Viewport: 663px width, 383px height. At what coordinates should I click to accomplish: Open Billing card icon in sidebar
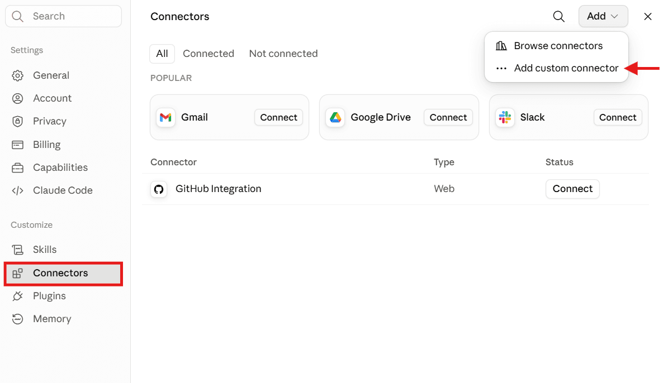point(17,145)
